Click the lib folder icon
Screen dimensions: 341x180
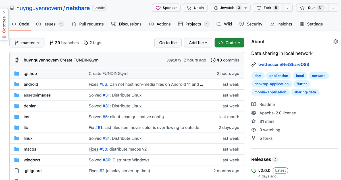pos(17,128)
